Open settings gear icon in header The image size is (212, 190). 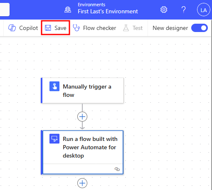click(x=164, y=10)
